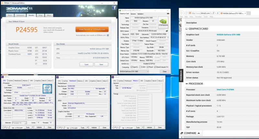Click the search magnifier in browser address bar
The image size is (259, 139).
pyautogui.click(x=213, y=13)
